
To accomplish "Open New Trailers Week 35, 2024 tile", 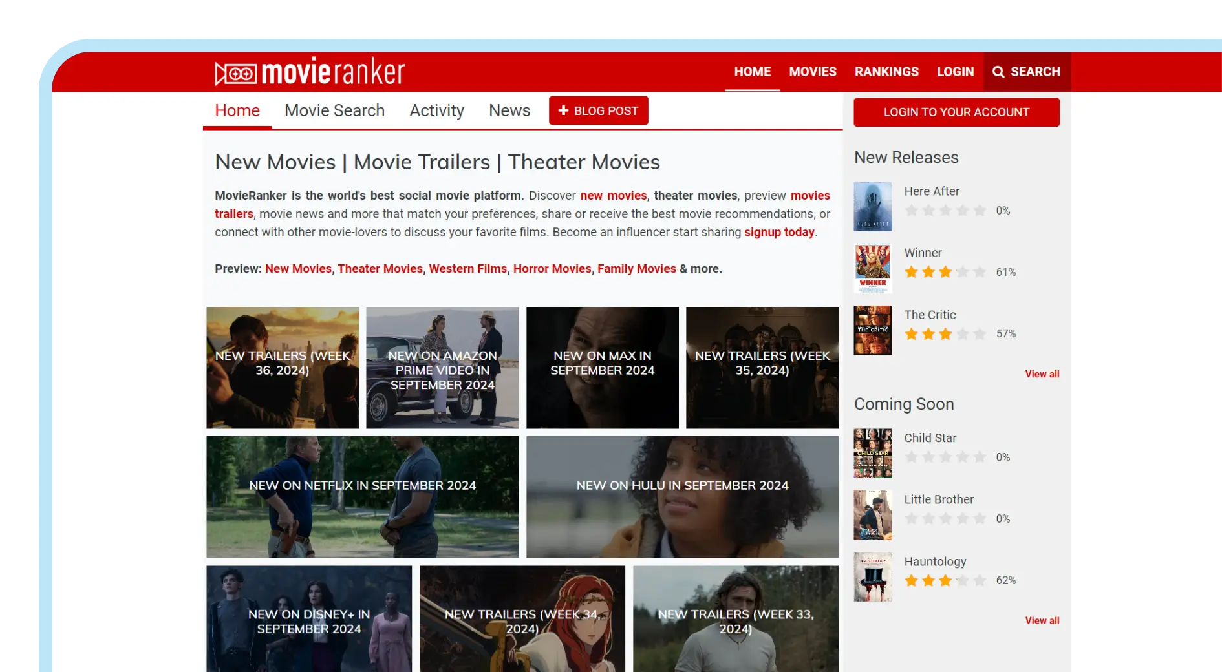I will click(x=762, y=368).
